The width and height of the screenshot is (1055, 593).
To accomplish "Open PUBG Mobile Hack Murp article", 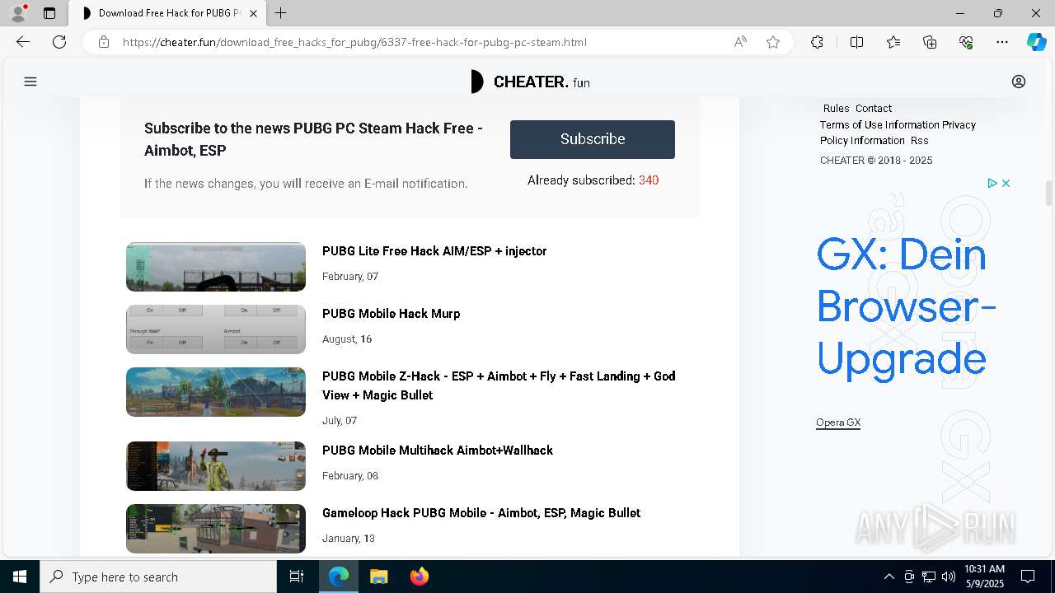I will click(392, 314).
